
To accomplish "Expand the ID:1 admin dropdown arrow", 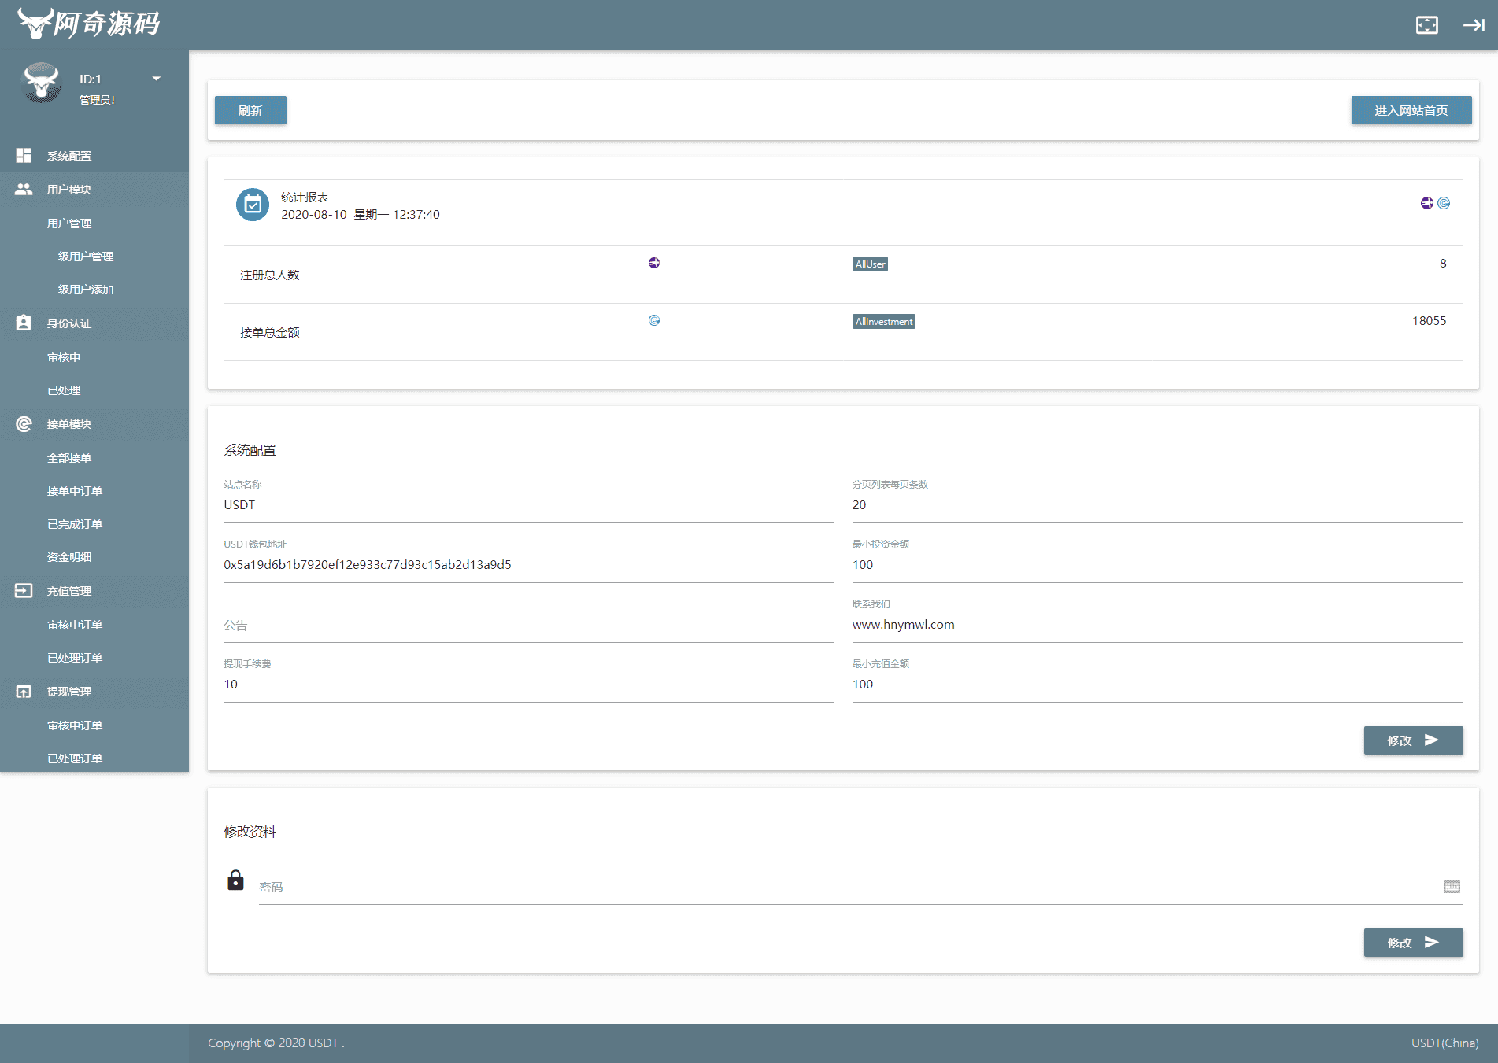I will pos(156,79).
